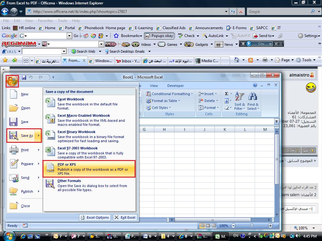Screen dimensions: 322x241
Task: Click the browser Back button
Action: click(x=5, y=12)
